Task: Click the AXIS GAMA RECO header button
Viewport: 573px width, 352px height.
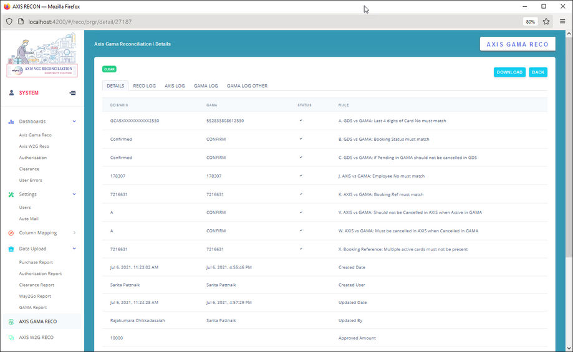Action: point(518,44)
